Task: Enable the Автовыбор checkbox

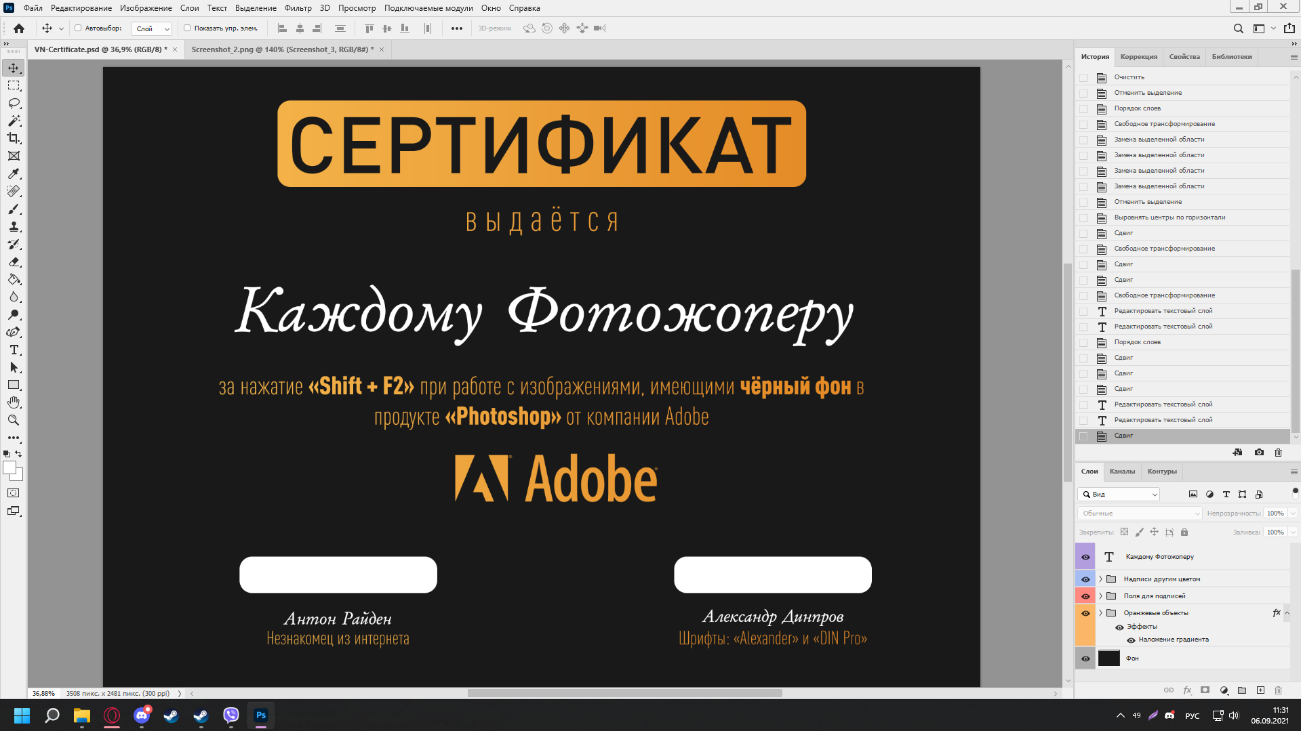Action: point(78,28)
